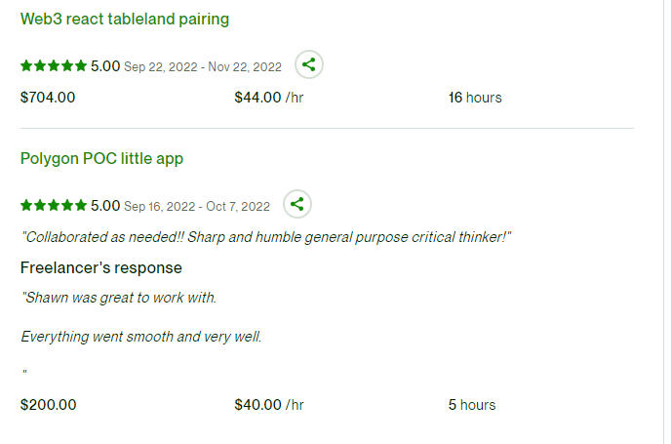This screenshot has height=444, width=671.
Task: Share the Polygon POC little app review
Action: [297, 205]
